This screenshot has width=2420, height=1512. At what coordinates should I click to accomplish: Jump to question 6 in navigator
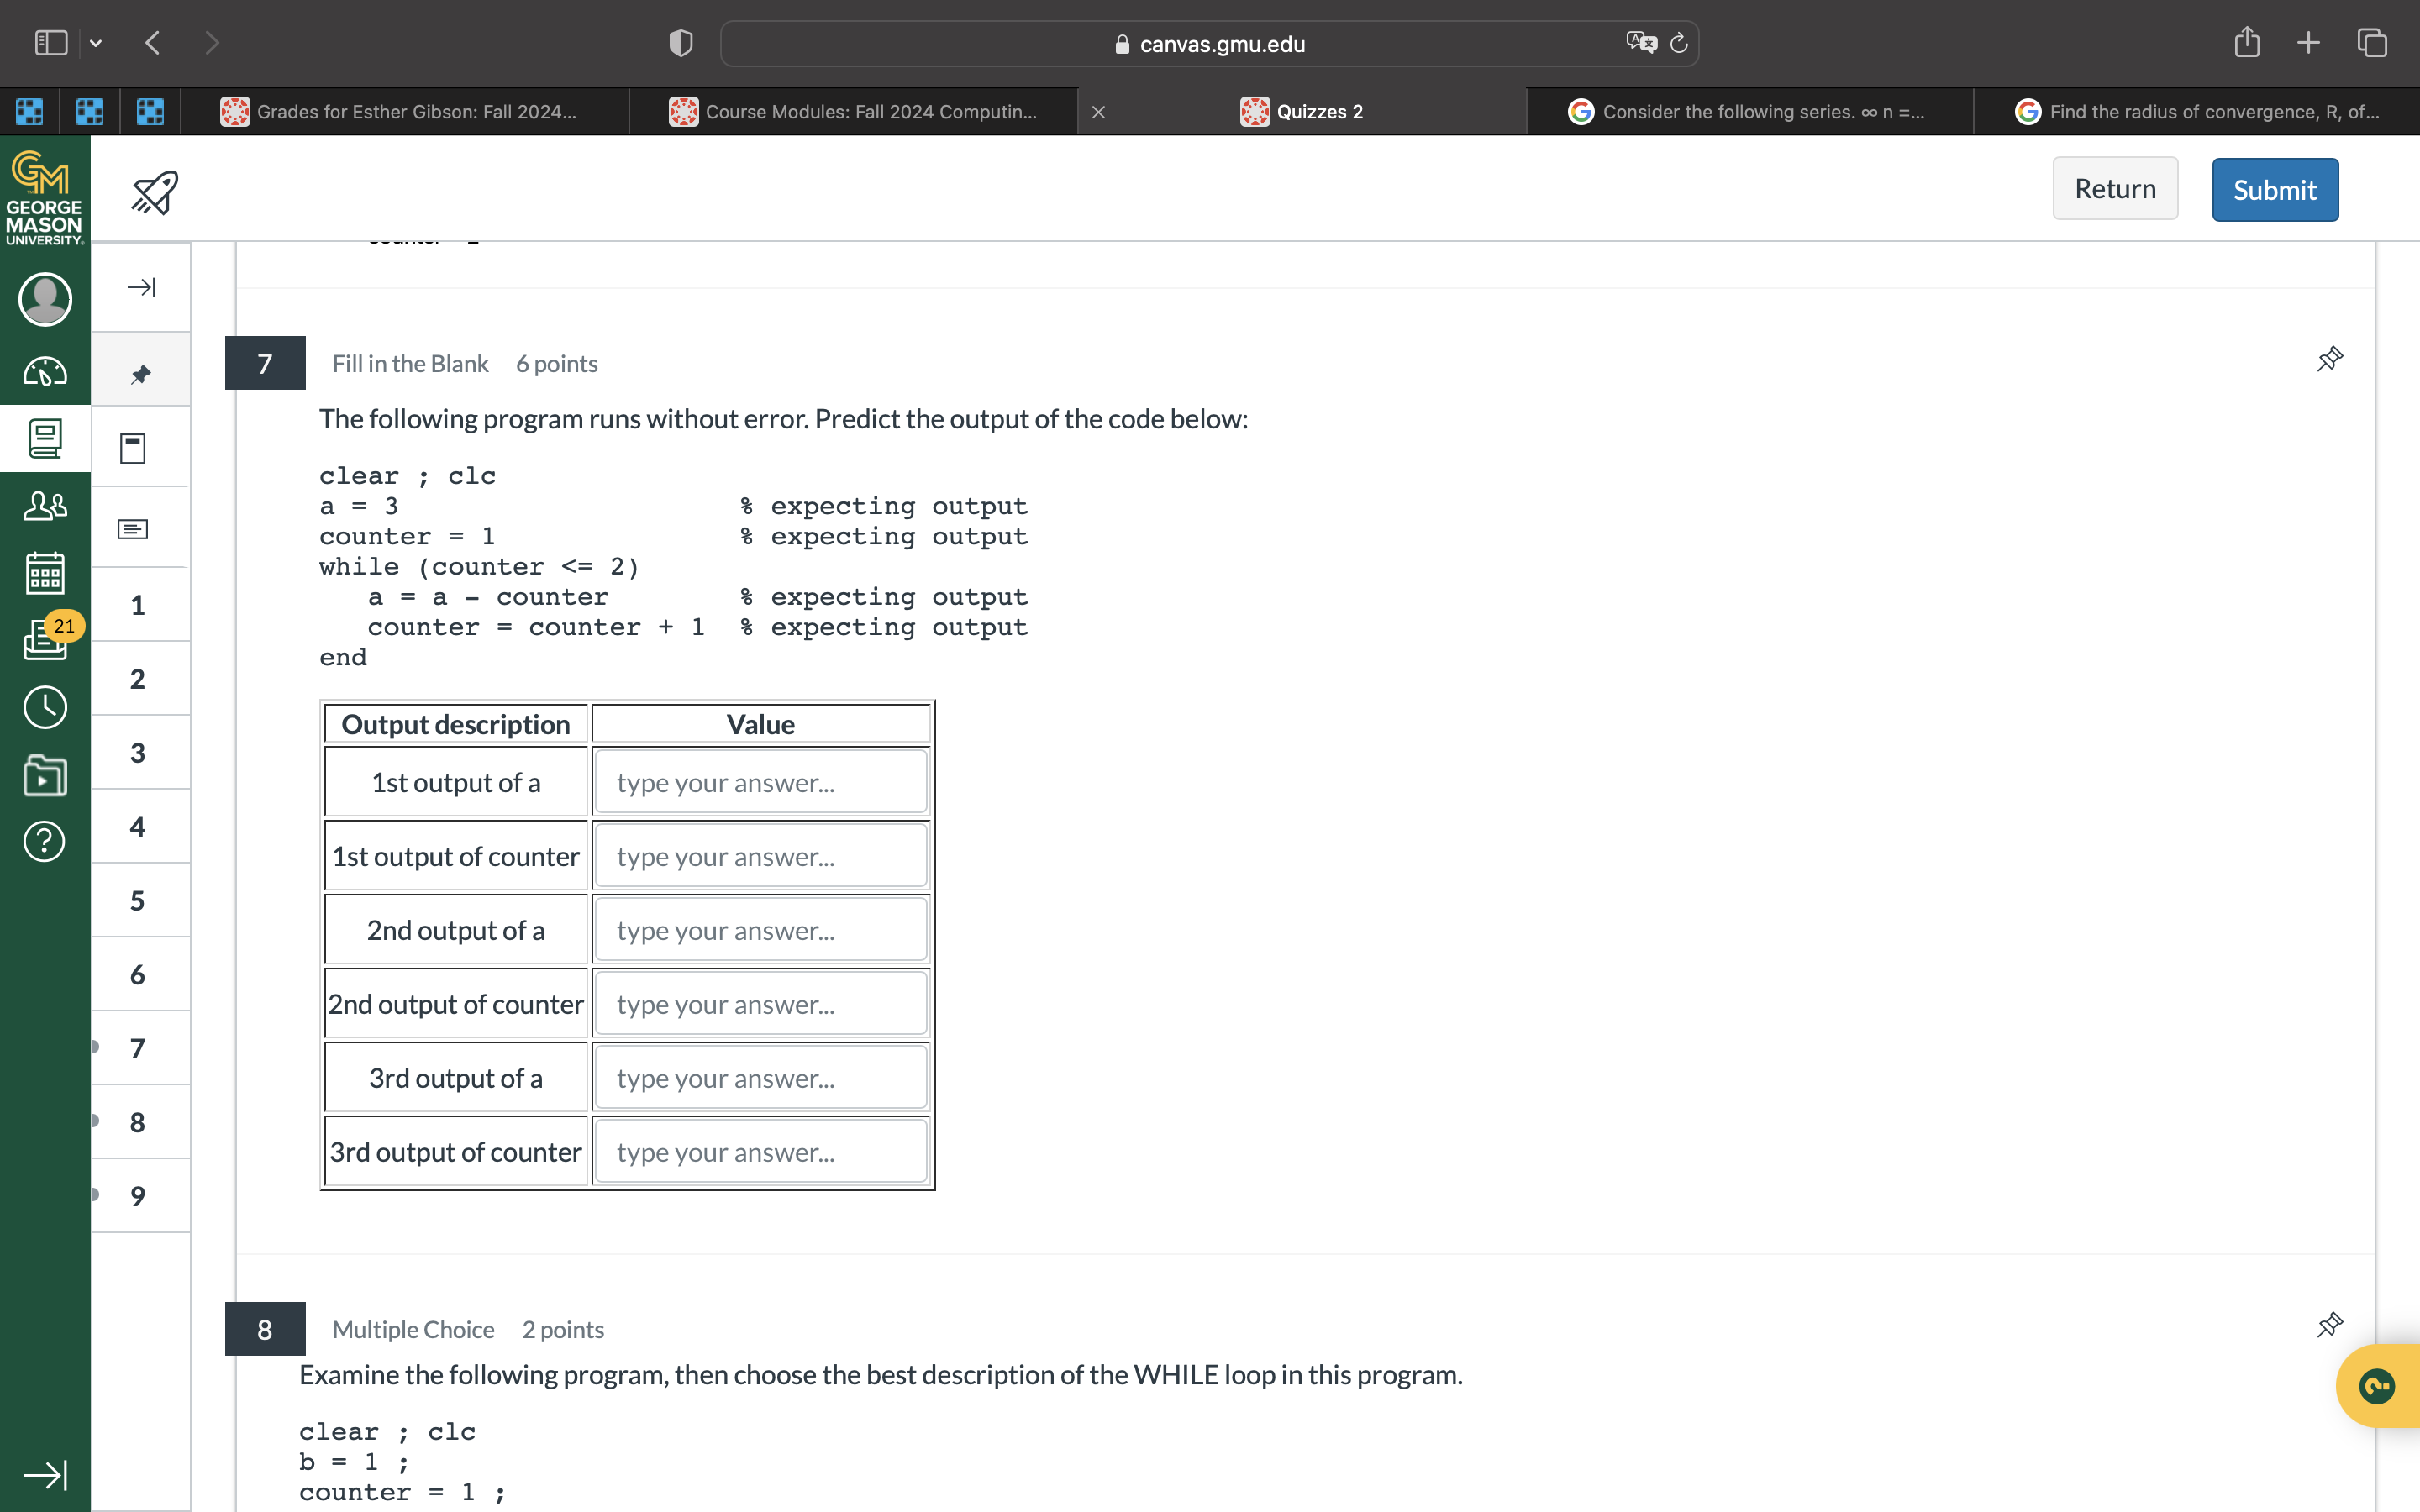138,975
